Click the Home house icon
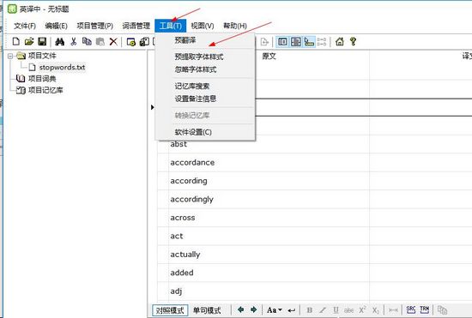 pyautogui.click(x=340, y=41)
